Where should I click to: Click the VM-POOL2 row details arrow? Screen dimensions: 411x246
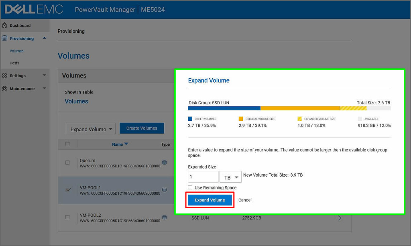[340, 218]
